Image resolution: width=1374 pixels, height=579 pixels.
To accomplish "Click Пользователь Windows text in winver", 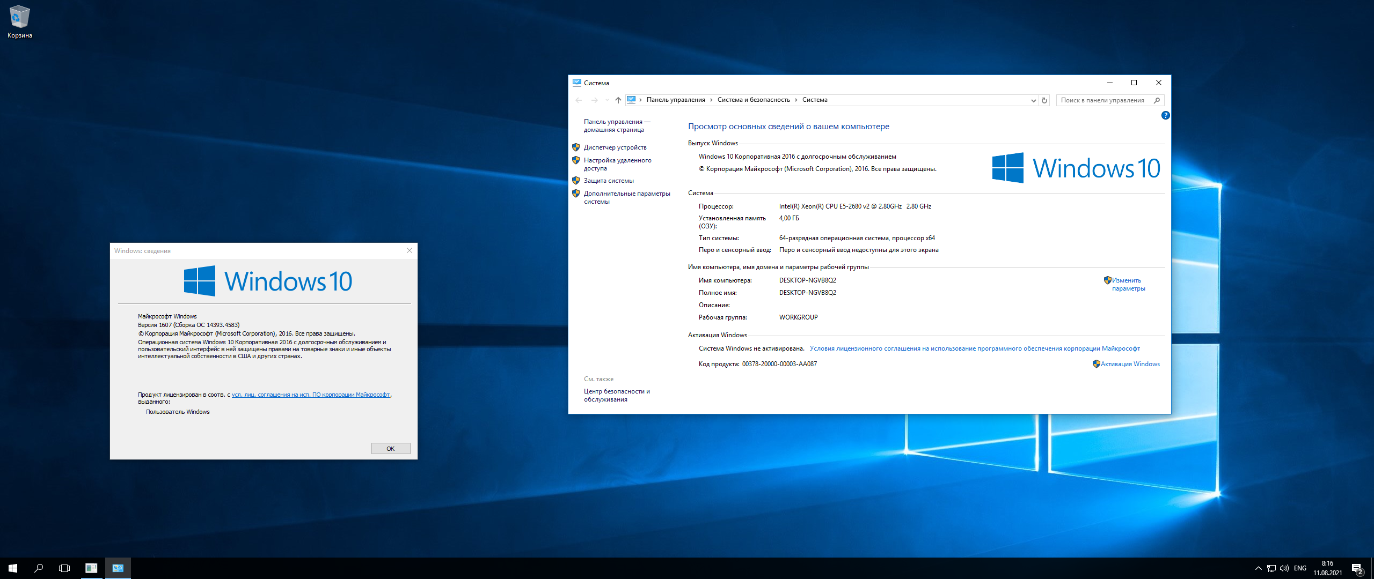I will [178, 412].
